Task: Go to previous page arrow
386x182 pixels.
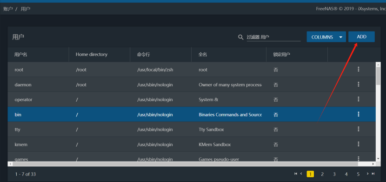Action: [301, 174]
